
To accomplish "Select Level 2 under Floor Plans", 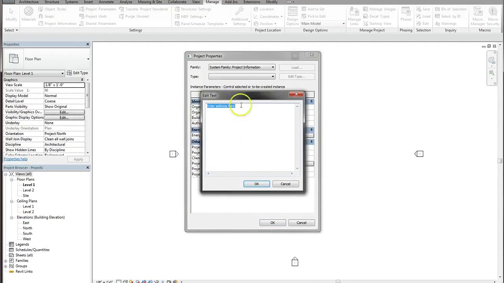I will (x=28, y=190).
